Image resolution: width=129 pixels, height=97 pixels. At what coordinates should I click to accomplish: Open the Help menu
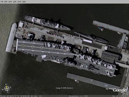pos(24,2)
